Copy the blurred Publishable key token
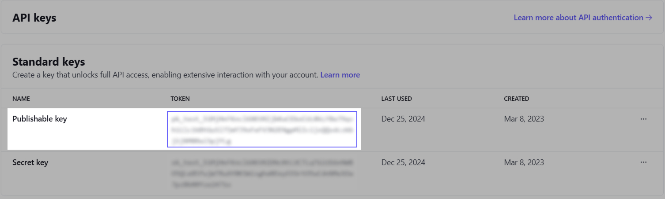Image resolution: width=665 pixels, height=199 pixels. [x=262, y=129]
